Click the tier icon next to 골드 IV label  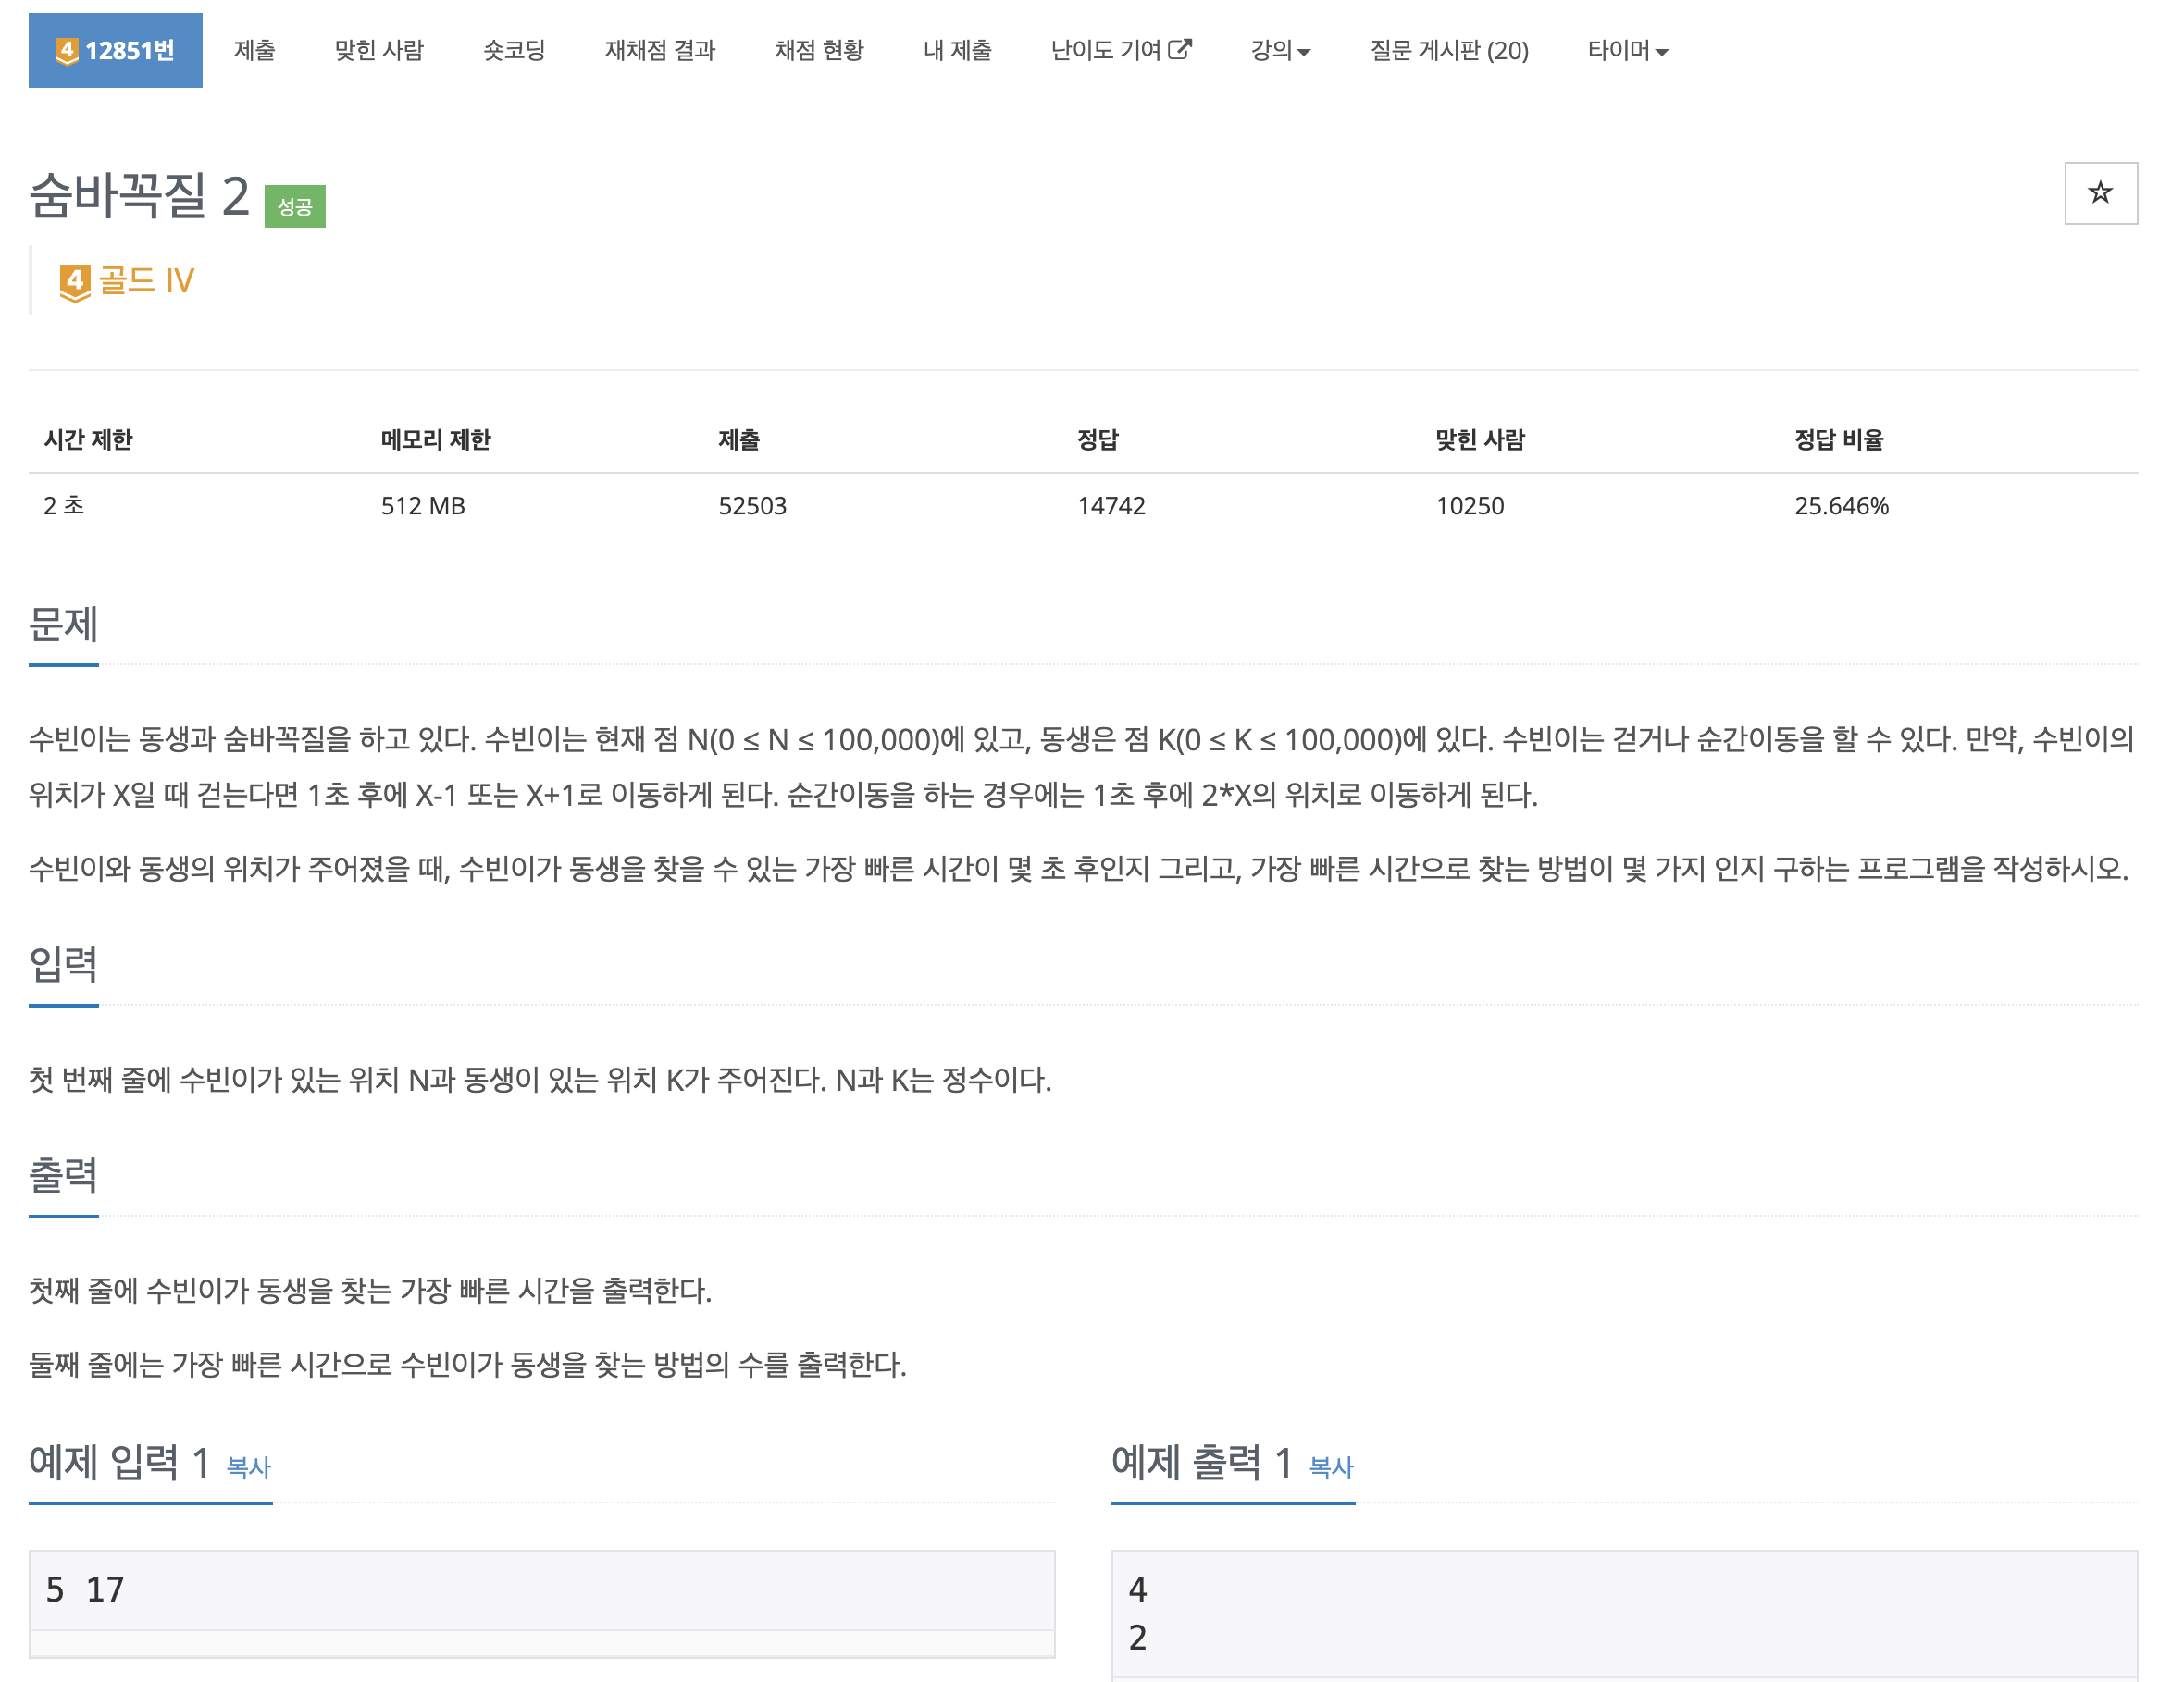point(74,281)
